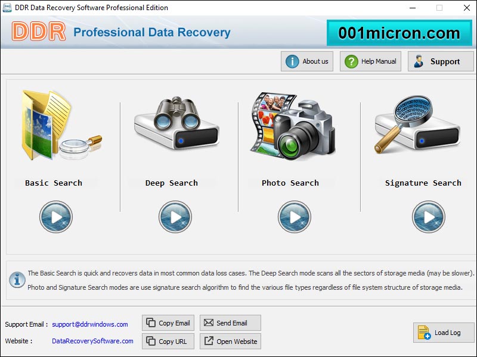Open the Help Manual
477x357 pixels.
[x=370, y=61]
